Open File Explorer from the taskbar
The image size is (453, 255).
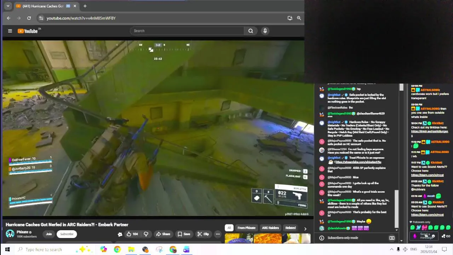coord(131,249)
